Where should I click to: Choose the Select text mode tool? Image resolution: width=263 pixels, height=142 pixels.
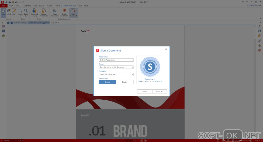pos(9,12)
